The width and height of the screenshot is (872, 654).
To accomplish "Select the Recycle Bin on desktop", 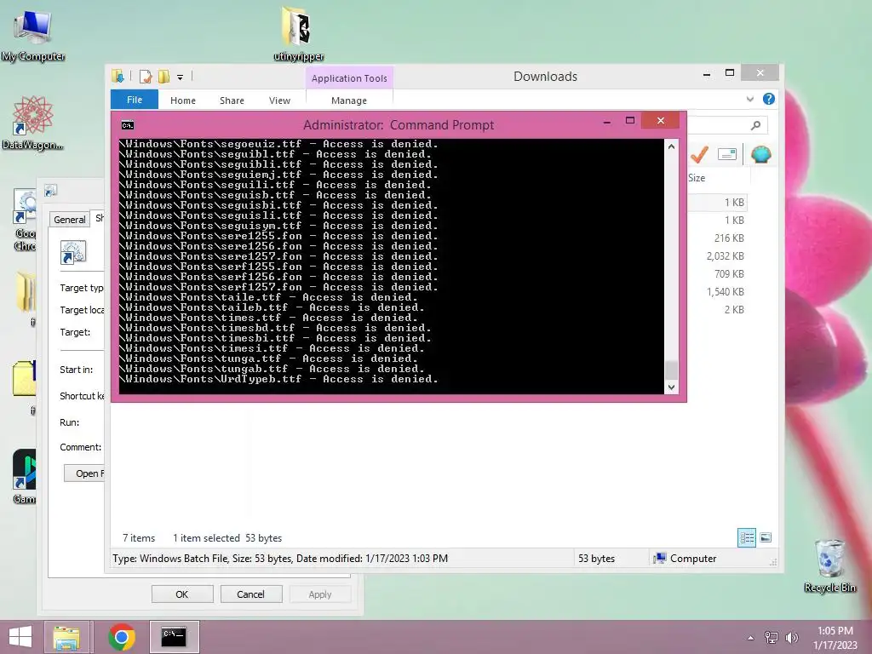I will [829, 565].
